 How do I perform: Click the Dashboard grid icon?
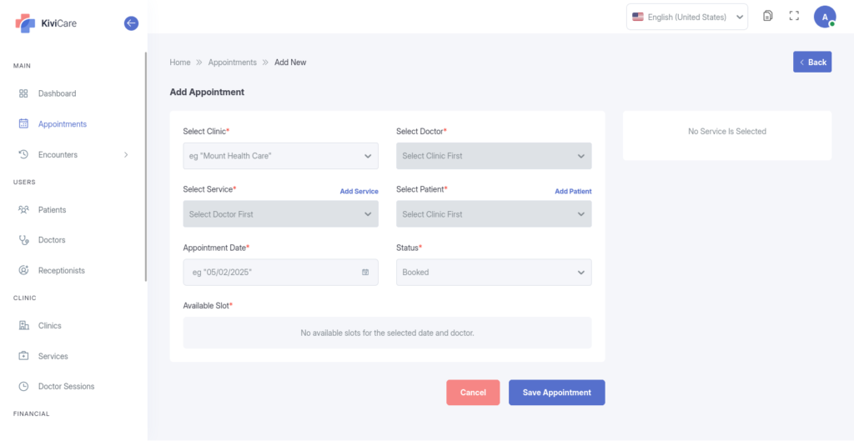[23, 93]
